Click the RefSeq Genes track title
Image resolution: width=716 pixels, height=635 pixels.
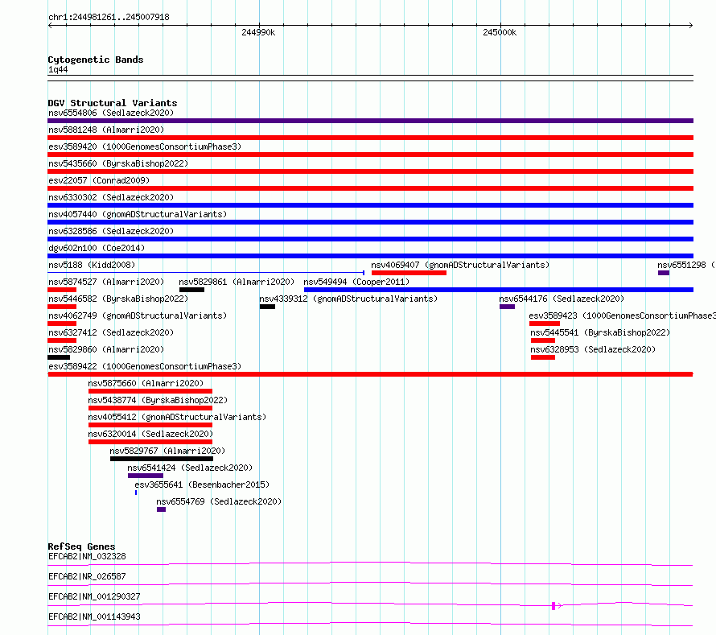click(x=82, y=546)
